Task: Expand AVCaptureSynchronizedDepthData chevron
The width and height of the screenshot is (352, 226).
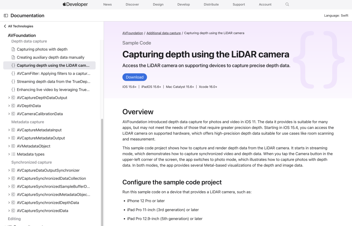Action: (9, 203)
